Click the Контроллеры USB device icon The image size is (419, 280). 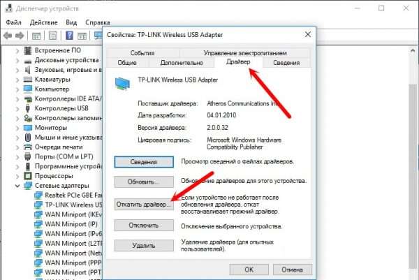[x=28, y=109]
